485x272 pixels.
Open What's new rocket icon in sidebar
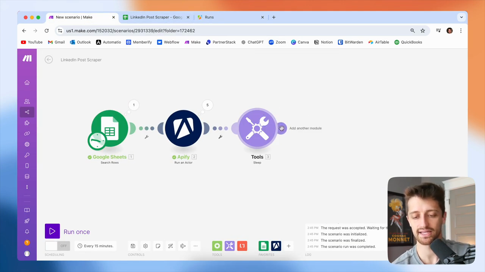click(x=27, y=221)
